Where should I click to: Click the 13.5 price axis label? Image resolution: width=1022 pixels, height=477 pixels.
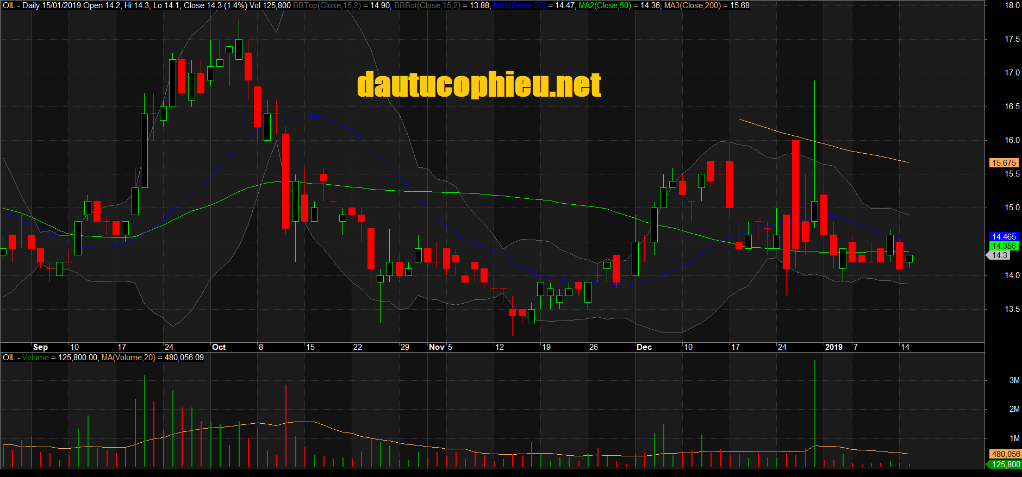1012,309
